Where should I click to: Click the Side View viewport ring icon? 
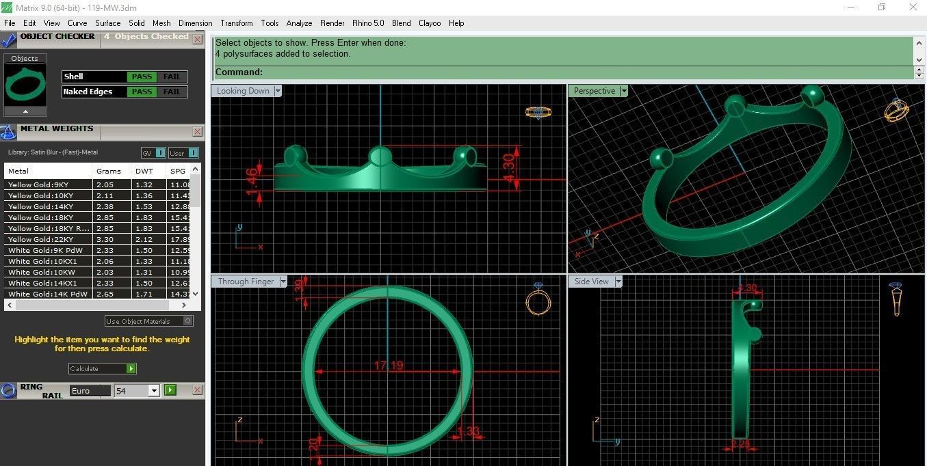pyautogui.click(x=896, y=299)
